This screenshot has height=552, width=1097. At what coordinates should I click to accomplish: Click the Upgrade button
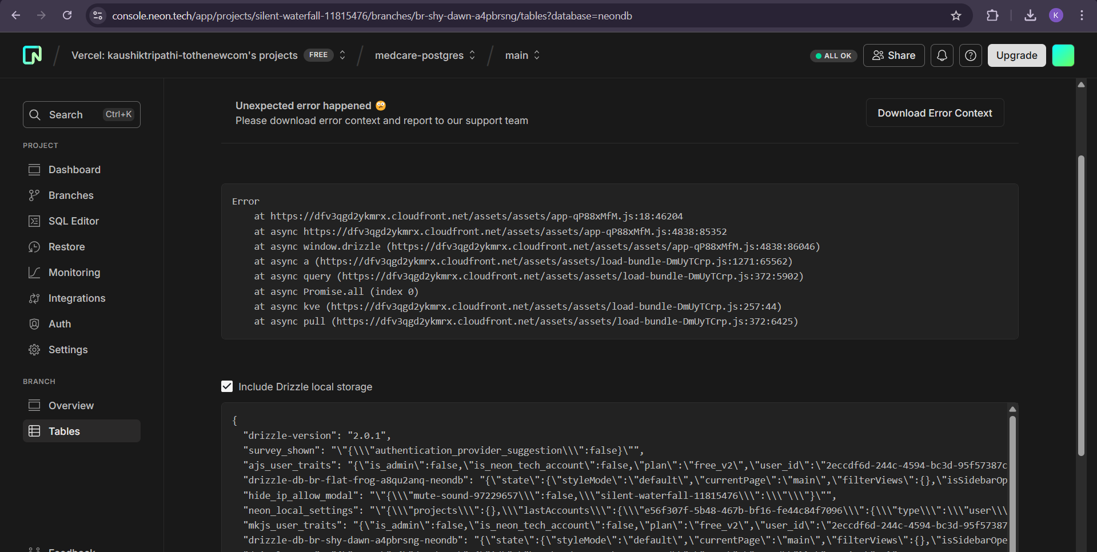[x=1016, y=55]
